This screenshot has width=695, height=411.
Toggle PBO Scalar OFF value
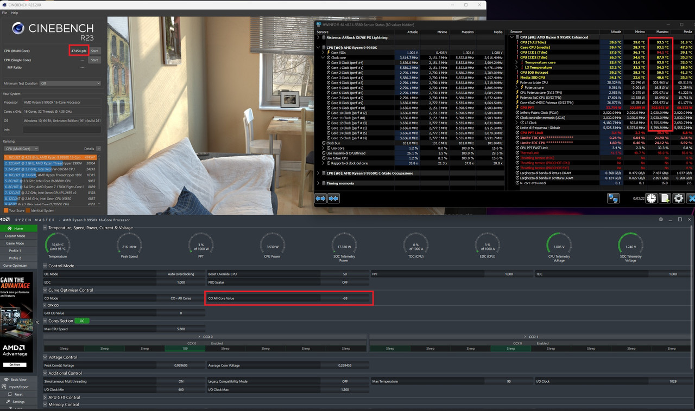345,282
